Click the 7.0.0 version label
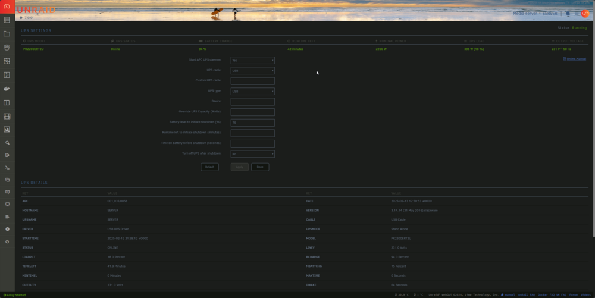This screenshot has width=595, height=298. 29,18
